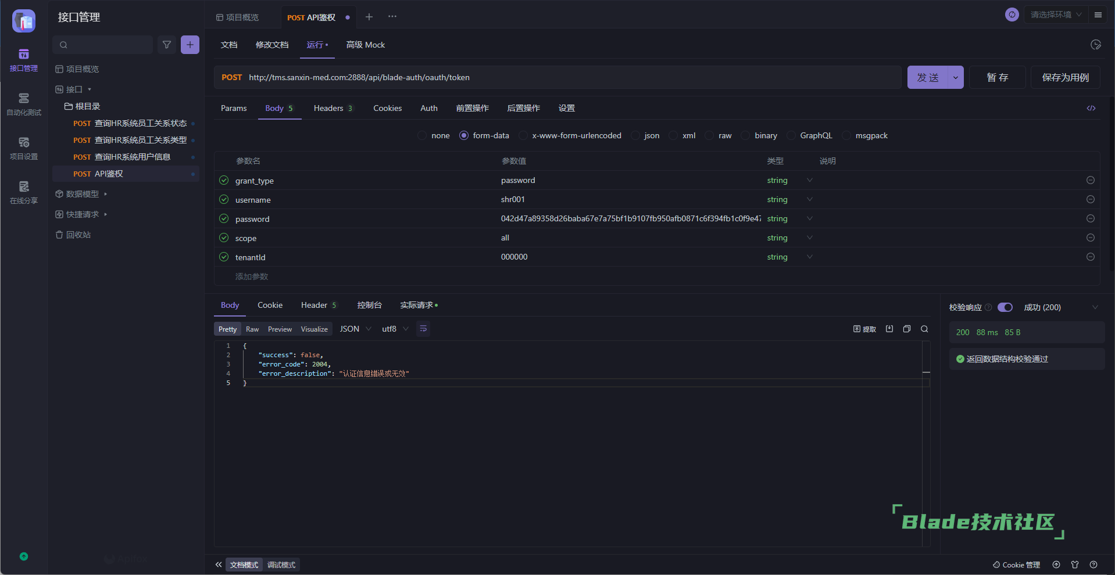Click the sidebar search input
This screenshot has width=1115, height=575.
[103, 45]
